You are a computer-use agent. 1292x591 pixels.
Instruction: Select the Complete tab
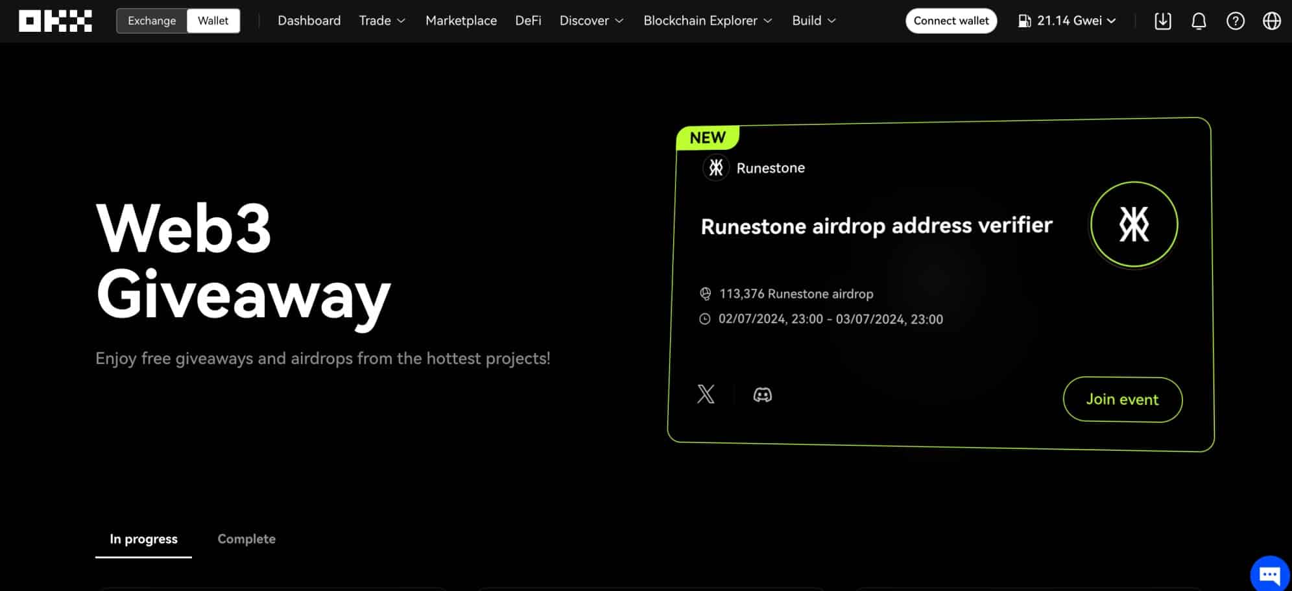coord(246,539)
